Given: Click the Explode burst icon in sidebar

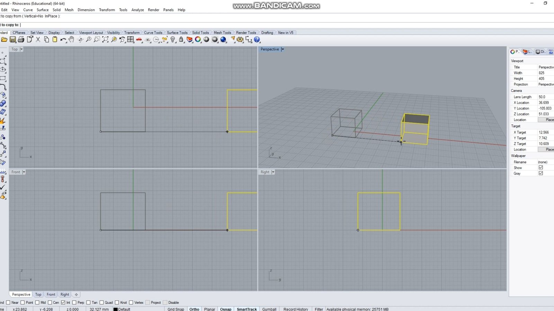Looking at the screenshot, I should click(x=3, y=120).
